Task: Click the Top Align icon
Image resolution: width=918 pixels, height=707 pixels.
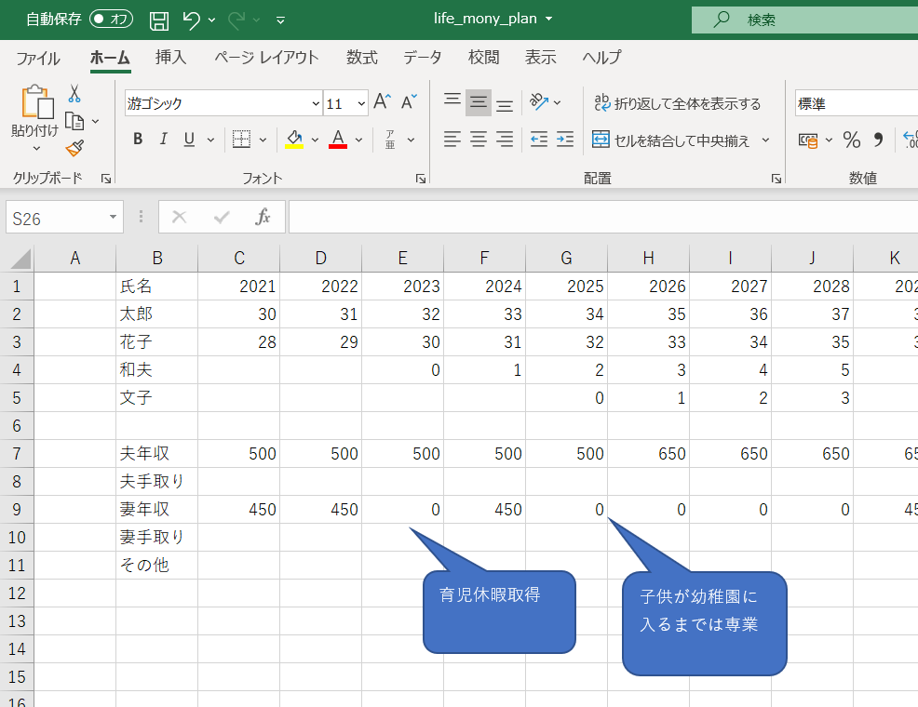Action: [x=452, y=101]
